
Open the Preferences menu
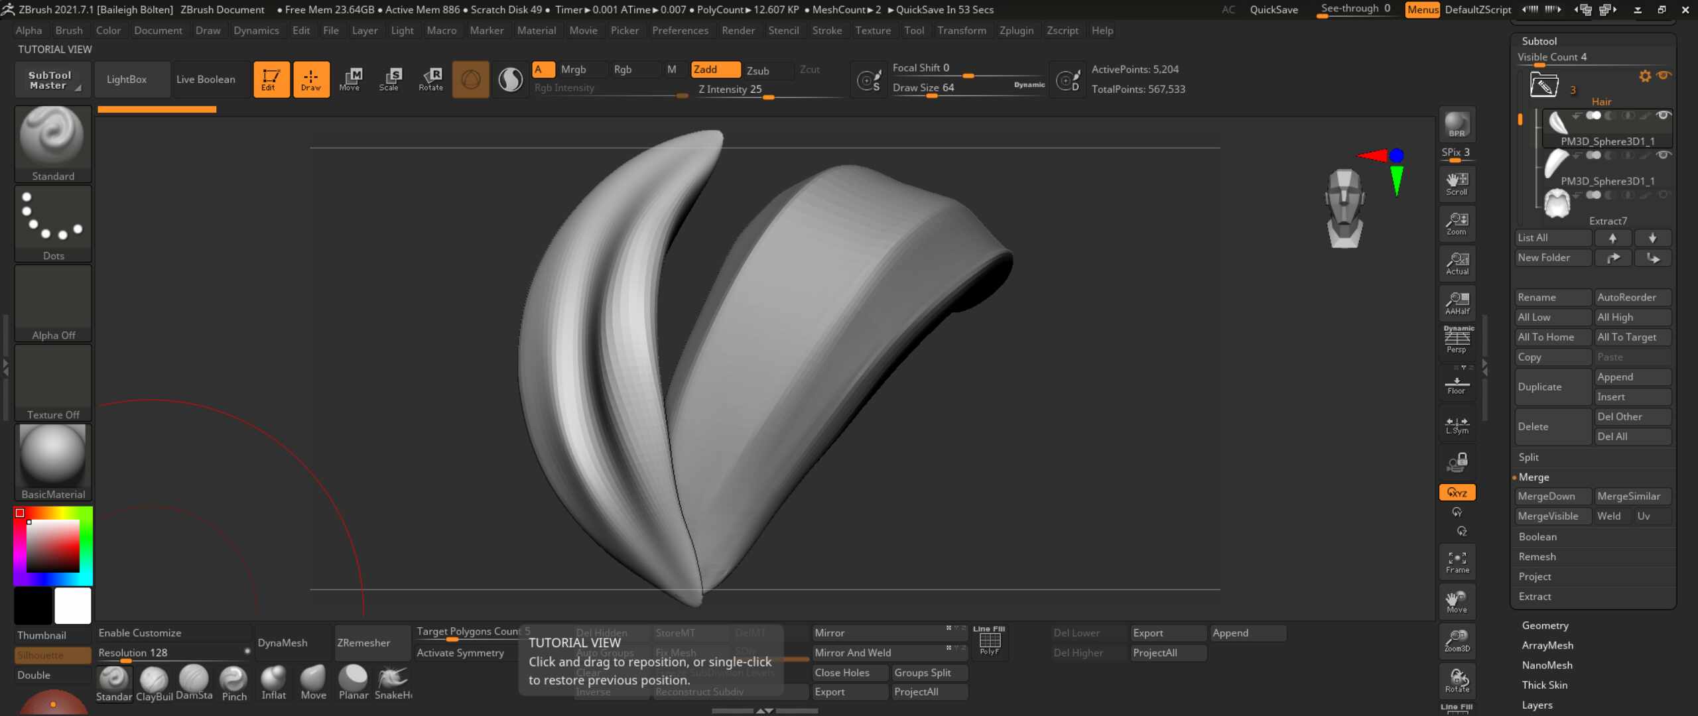click(680, 30)
